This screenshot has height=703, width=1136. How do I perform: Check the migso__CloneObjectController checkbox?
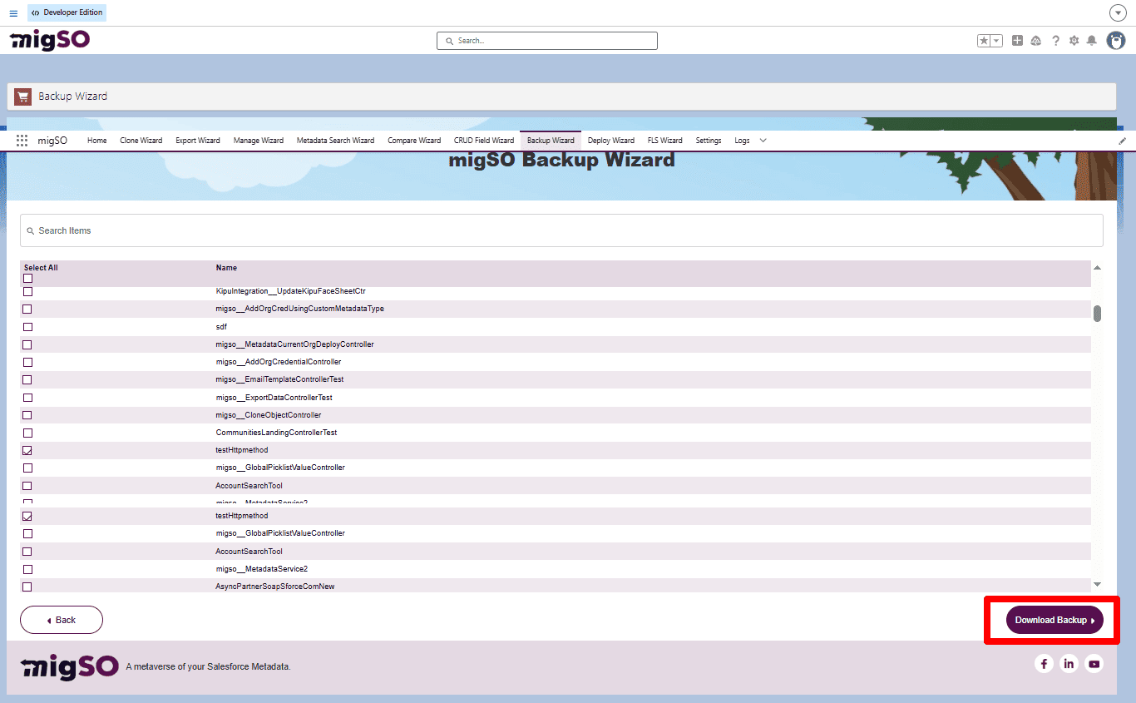(27, 415)
